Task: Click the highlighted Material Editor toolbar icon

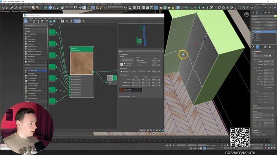Action: [156, 8]
